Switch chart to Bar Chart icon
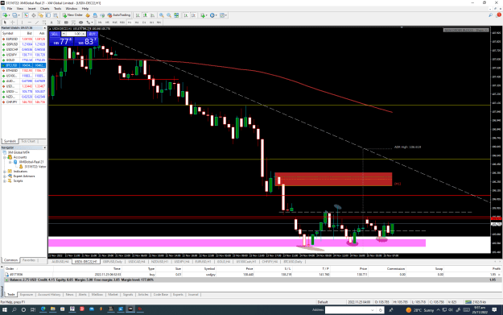The height and width of the screenshot is (315, 503). (x=138, y=15)
